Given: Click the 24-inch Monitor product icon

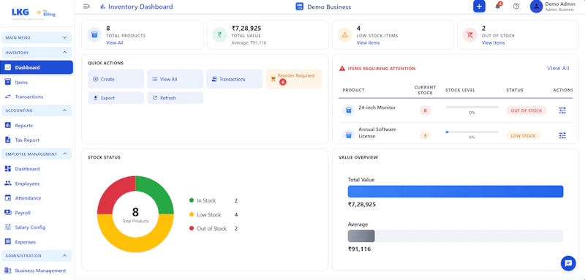Looking at the screenshot, I should click(x=349, y=110).
